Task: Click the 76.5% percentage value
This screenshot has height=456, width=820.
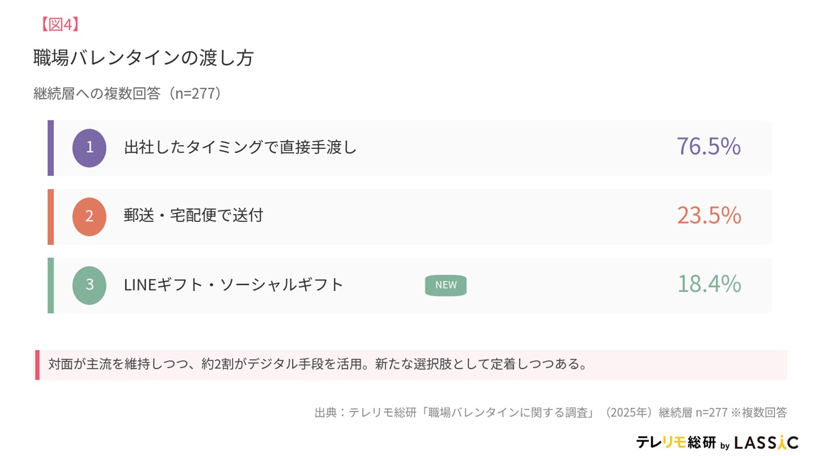Action: pyautogui.click(x=709, y=146)
